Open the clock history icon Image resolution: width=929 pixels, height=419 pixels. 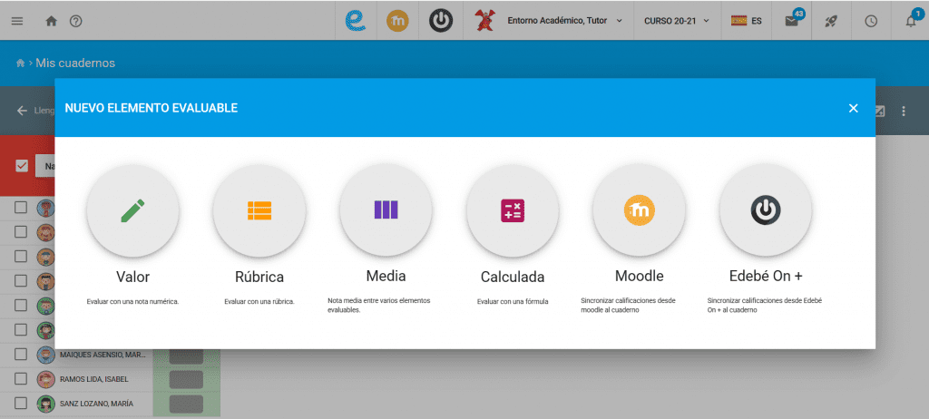871,21
